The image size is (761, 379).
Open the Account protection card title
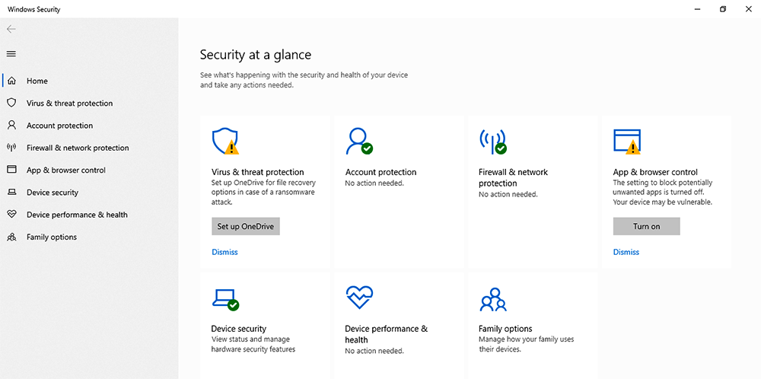(x=381, y=172)
